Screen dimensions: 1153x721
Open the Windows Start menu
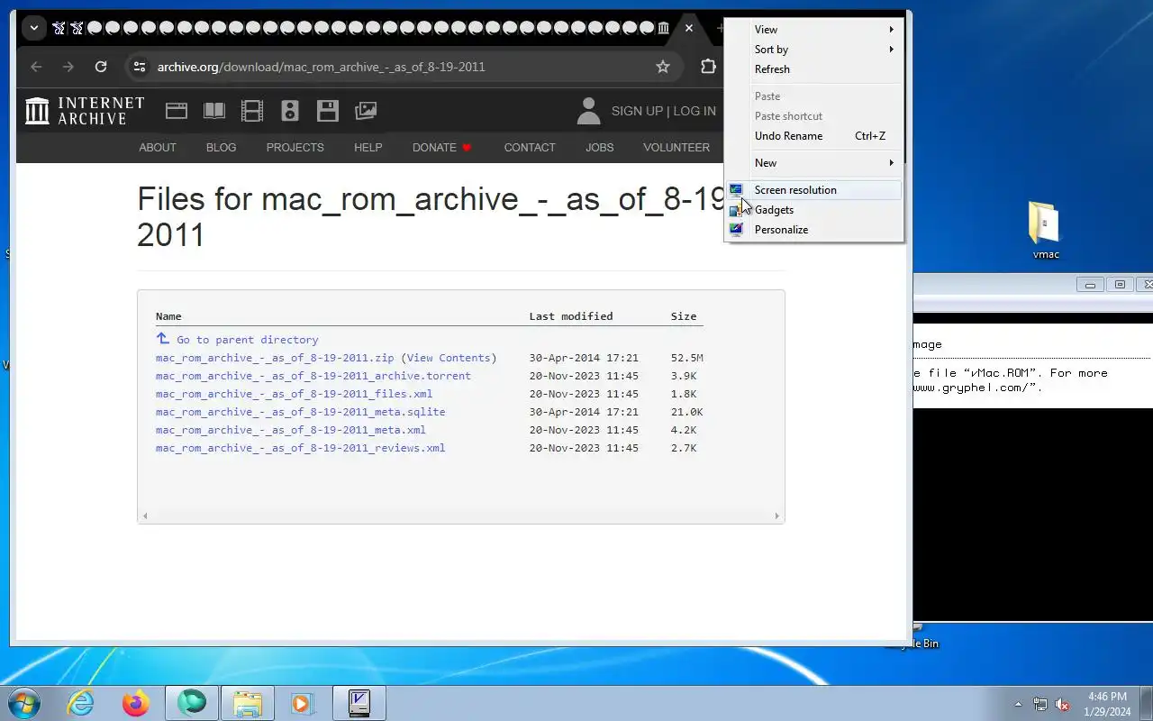point(23,703)
